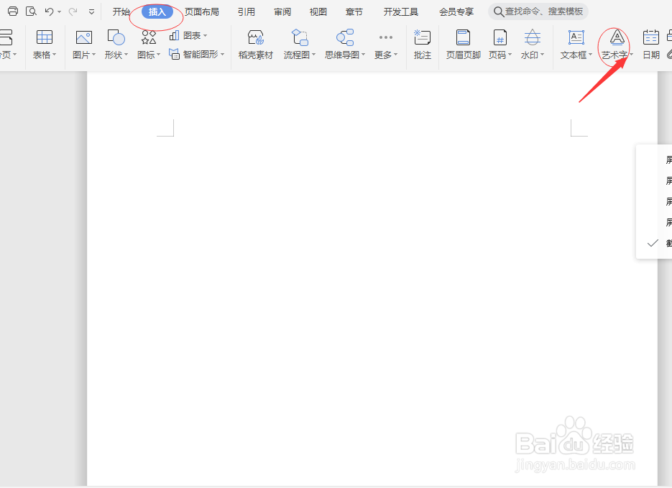
Task: Click the 形状 shapes icon
Action: tap(116, 37)
